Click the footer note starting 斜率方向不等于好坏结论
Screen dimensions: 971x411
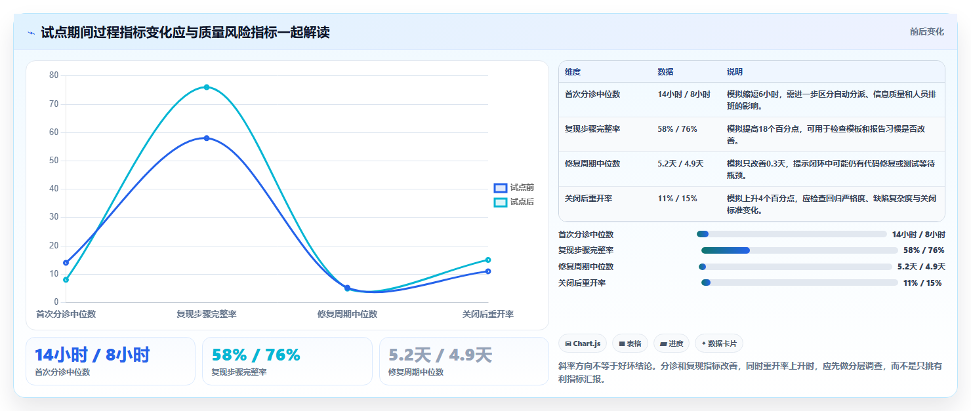[750, 372]
